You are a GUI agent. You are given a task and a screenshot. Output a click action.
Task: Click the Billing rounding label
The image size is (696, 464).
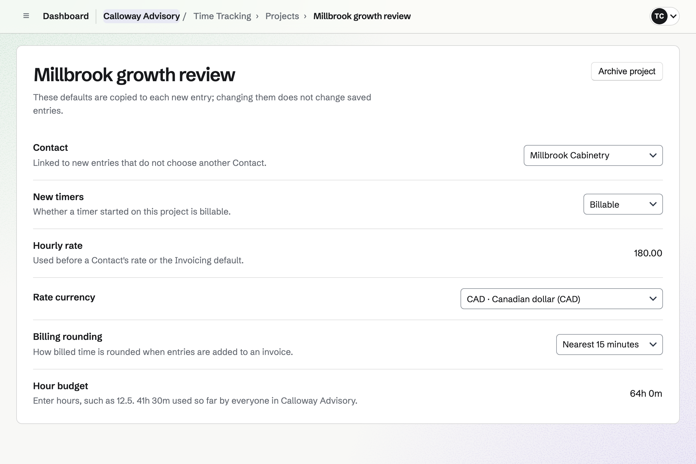[68, 337]
